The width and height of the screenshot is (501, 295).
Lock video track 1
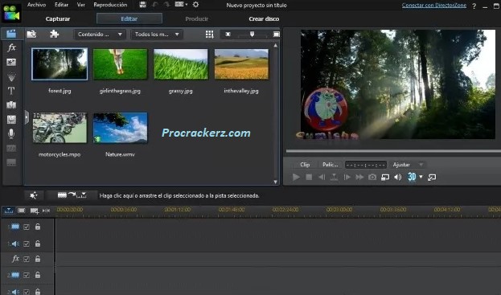(37, 227)
